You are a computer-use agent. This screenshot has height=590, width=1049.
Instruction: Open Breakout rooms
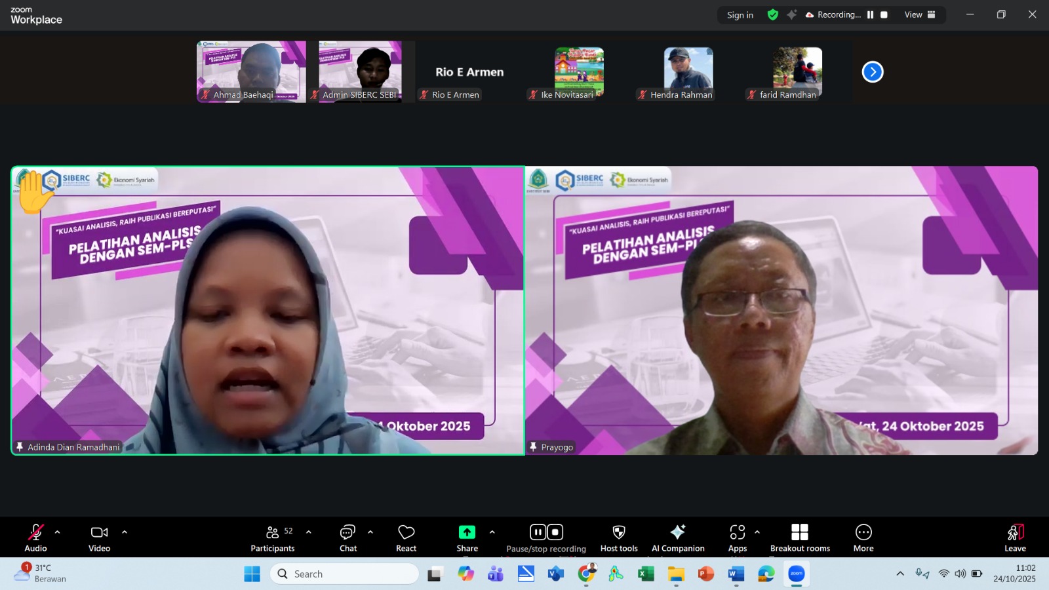click(x=799, y=538)
